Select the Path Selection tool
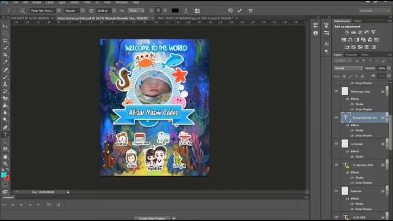This screenshot has height=221, width=393. click(x=5, y=142)
